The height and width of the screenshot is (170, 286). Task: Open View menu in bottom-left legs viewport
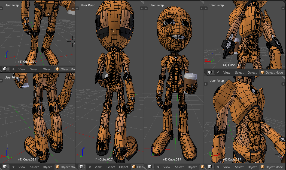(22, 167)
